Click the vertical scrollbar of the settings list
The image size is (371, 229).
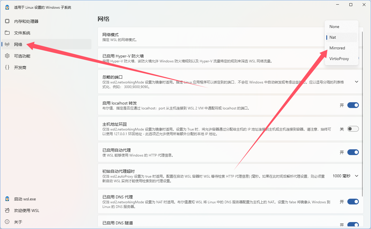(363, 116)
